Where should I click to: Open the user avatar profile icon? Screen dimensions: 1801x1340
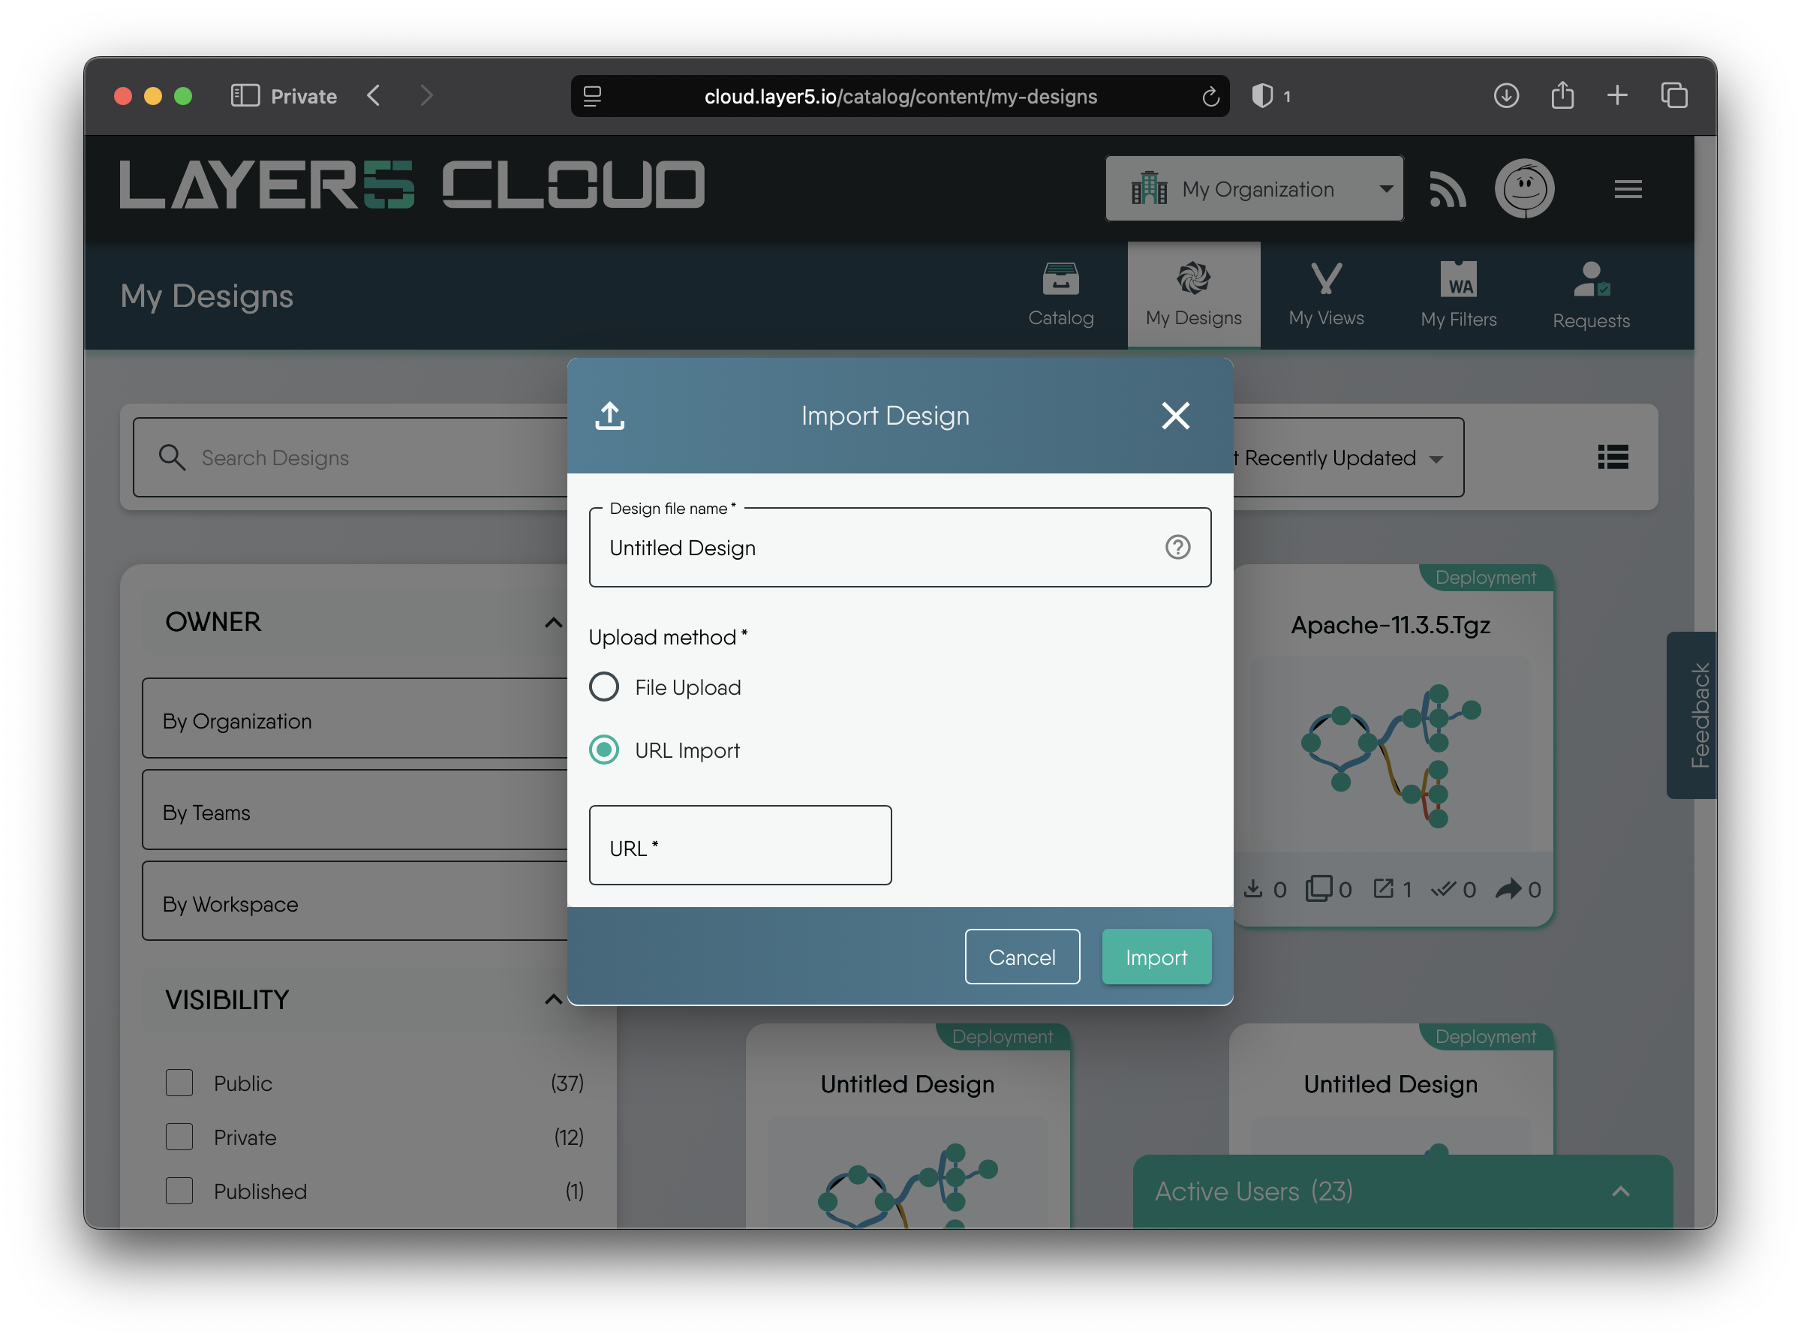point(1524,189)
